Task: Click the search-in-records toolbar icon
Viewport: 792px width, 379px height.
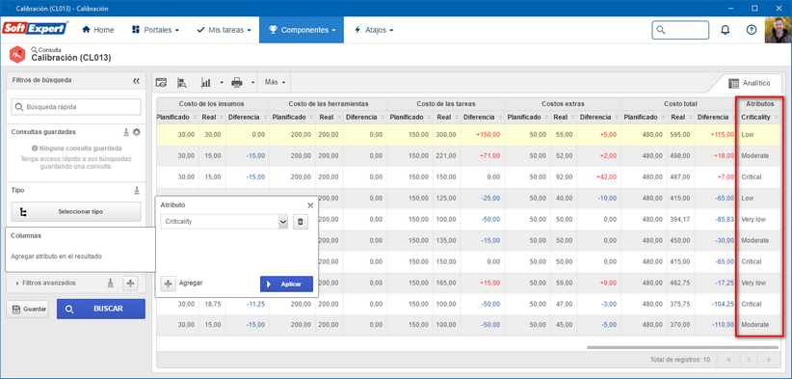Action: click(182, 83)
